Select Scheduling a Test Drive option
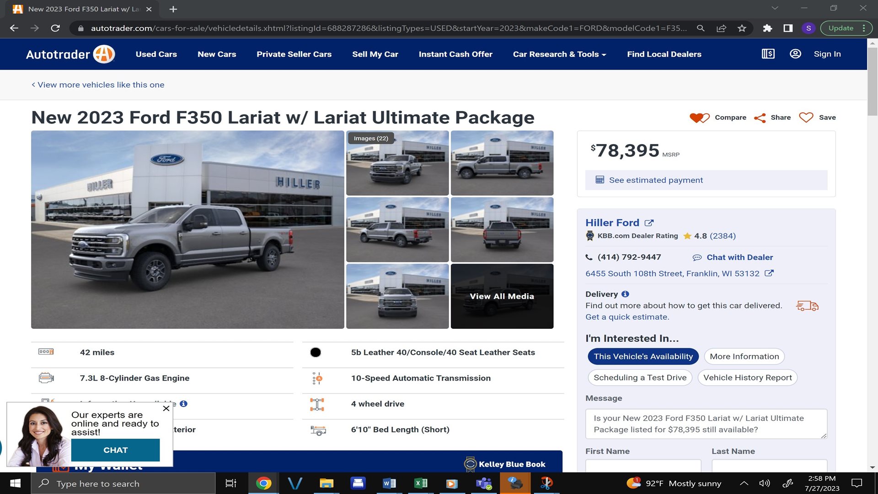The image size is (878, 494). 640,377
